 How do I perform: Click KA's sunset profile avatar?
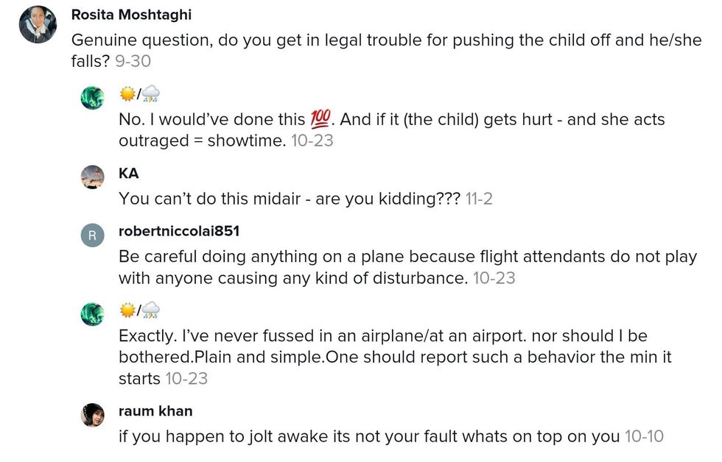point(93,177)
